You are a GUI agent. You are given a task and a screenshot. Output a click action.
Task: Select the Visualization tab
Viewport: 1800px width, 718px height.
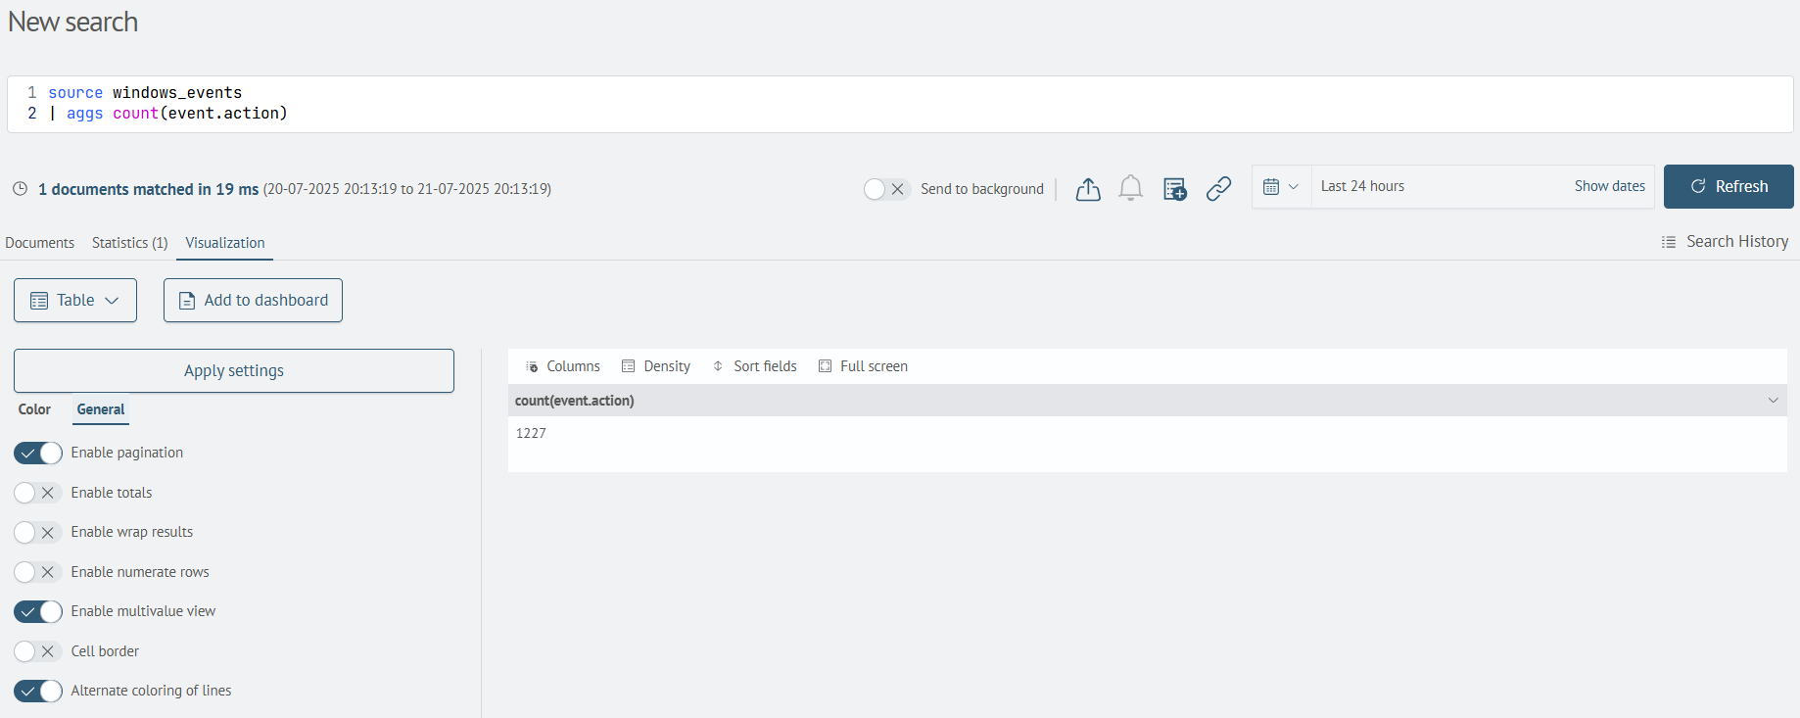225,243
